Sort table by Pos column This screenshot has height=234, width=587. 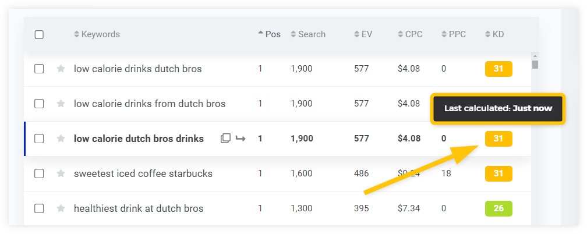coord(269,34)
